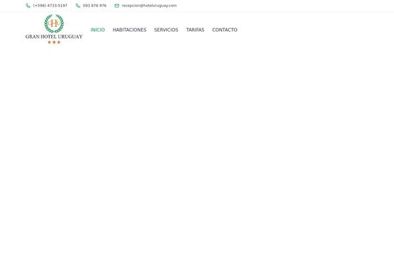Viewport: 394px width, 263px height.
Task: Open the Gran Hotel Uruguay logo
Action: (x=54, y=30)
